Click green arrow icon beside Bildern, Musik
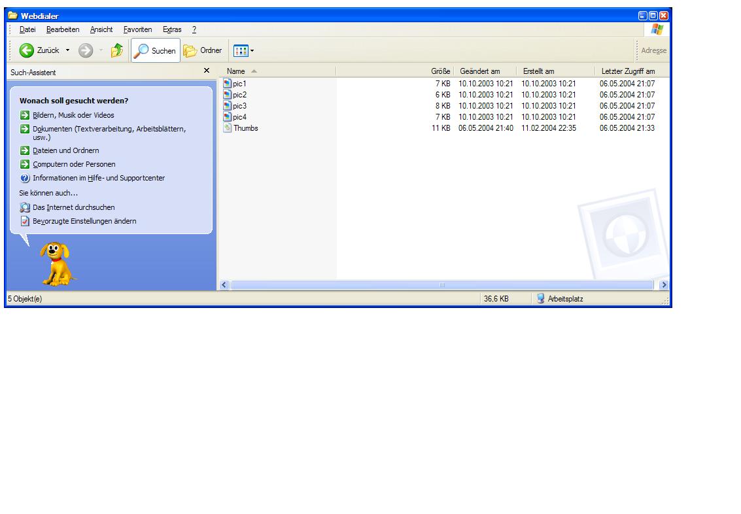 (x=25, y=115)
